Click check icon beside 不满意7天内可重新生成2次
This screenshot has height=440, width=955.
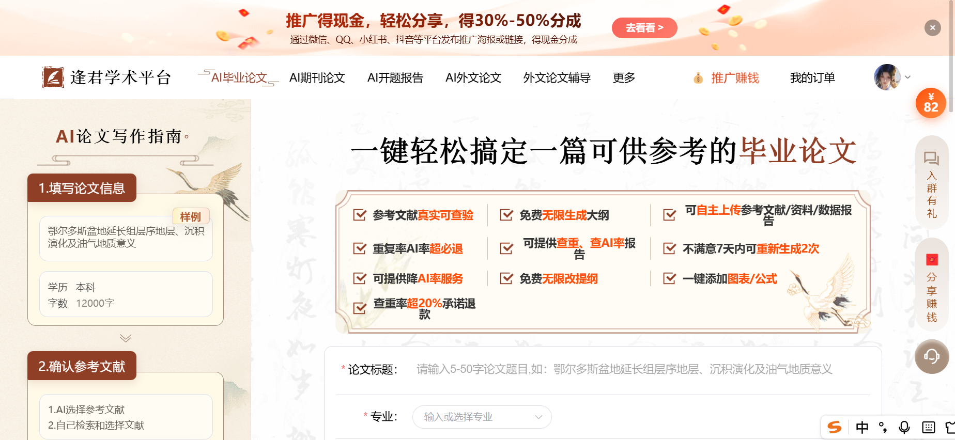pos(669,248)
